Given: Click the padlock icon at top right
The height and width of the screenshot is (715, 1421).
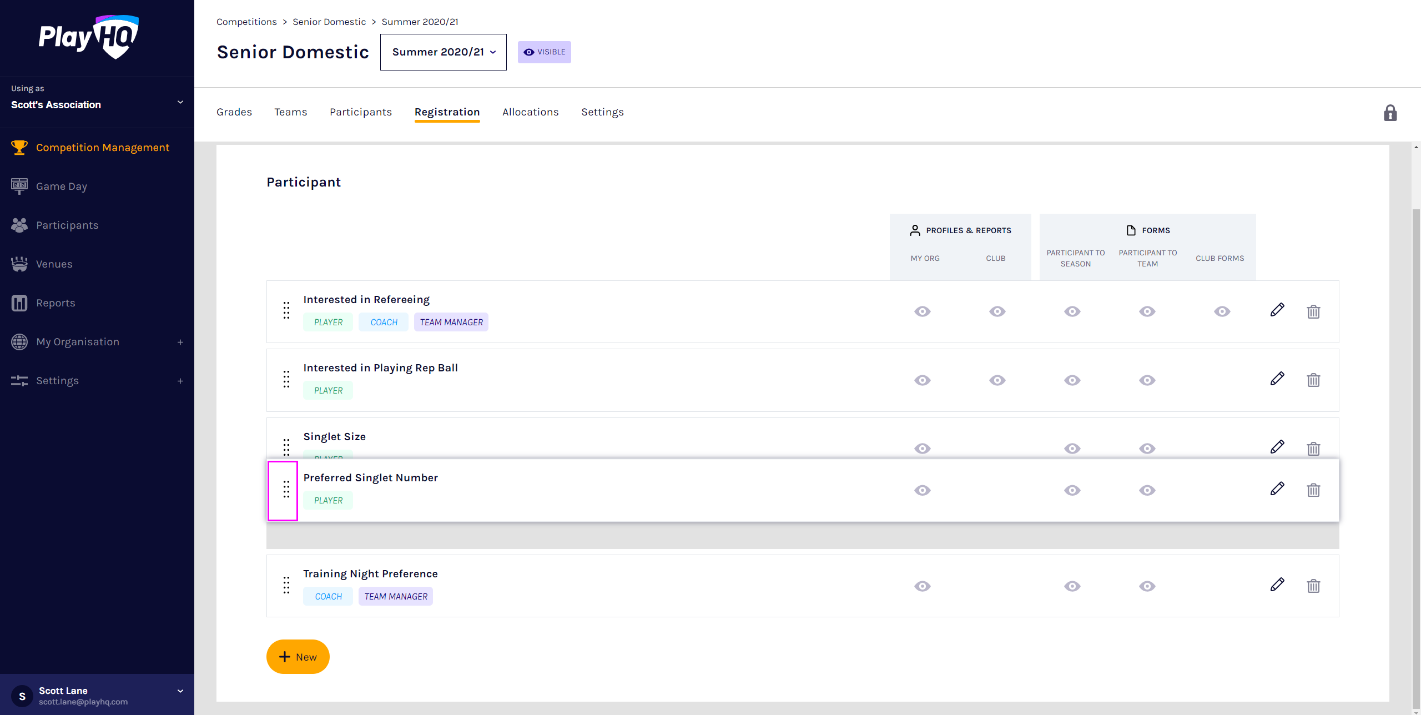Looking at the screenshot, I should click(x=1390, y=113).
